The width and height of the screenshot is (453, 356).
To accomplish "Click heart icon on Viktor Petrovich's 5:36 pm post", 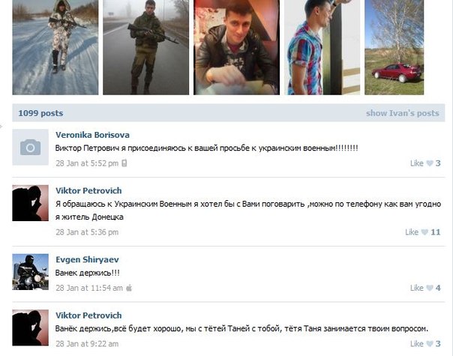I will [424, 232].
